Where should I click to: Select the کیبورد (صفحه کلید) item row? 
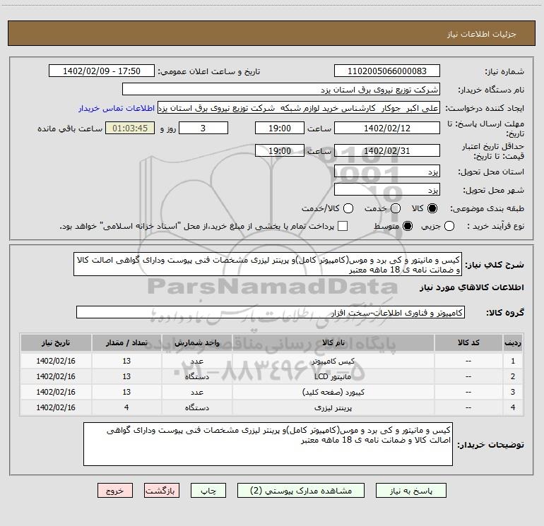272,392
